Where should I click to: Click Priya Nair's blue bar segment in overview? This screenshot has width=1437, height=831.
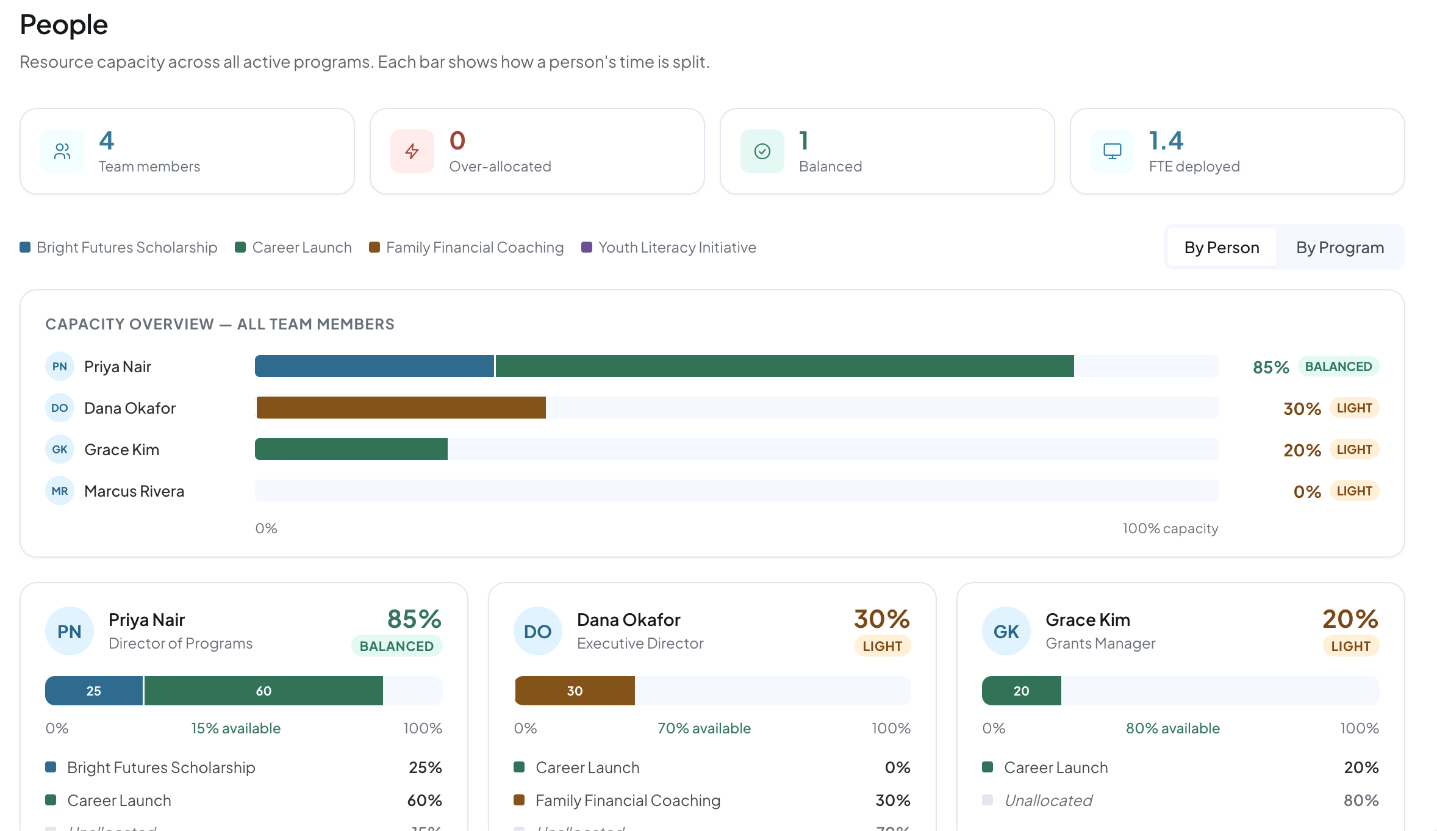coord(374,366)
